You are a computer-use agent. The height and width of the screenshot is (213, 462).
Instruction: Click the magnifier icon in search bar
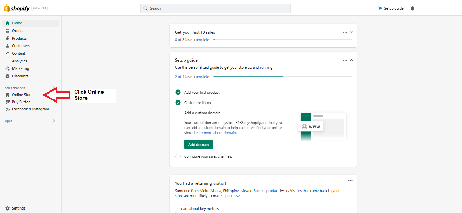145,8
